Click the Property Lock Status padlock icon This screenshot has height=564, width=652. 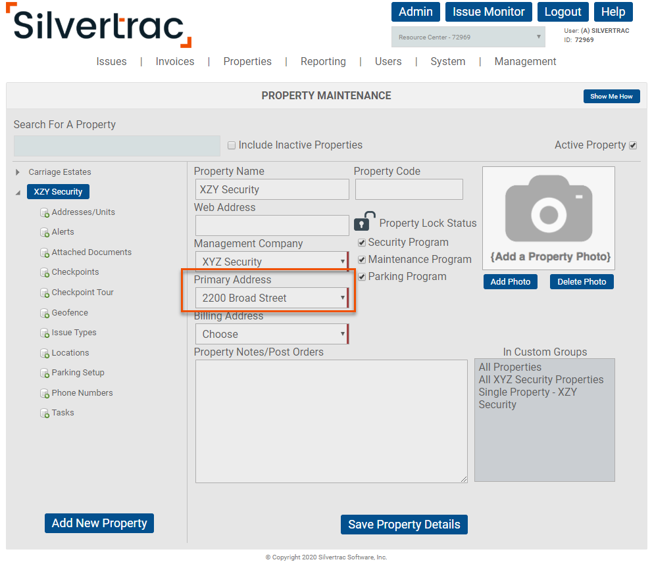click(x=364, y=221)
